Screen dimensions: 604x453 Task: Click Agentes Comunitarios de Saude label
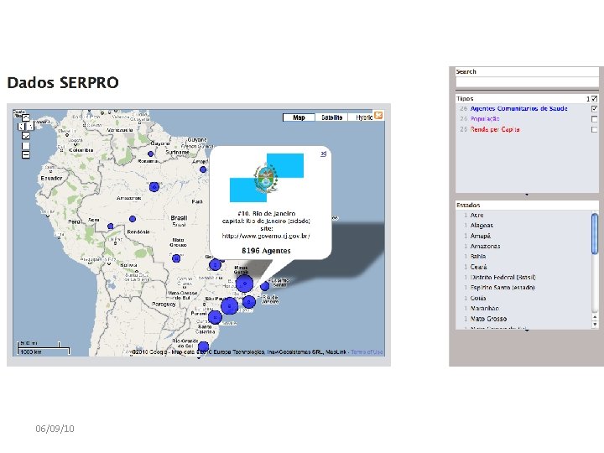click(518, 108)
